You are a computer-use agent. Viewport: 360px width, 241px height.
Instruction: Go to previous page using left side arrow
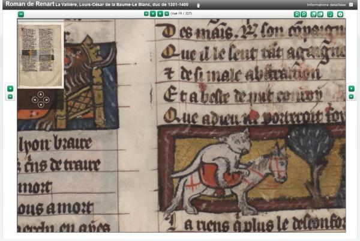coord(10,88)
